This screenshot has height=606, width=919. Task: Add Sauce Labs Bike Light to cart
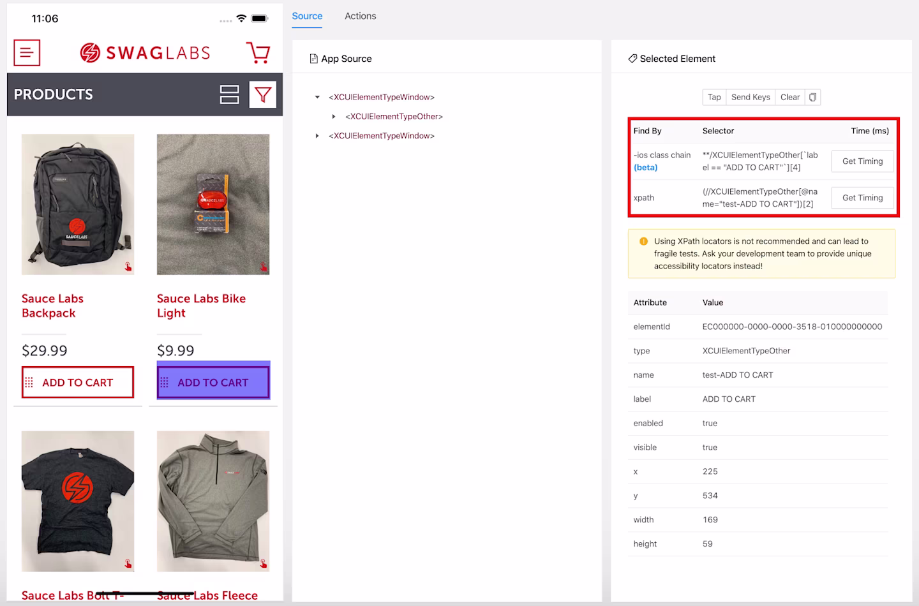click(213, 382)
